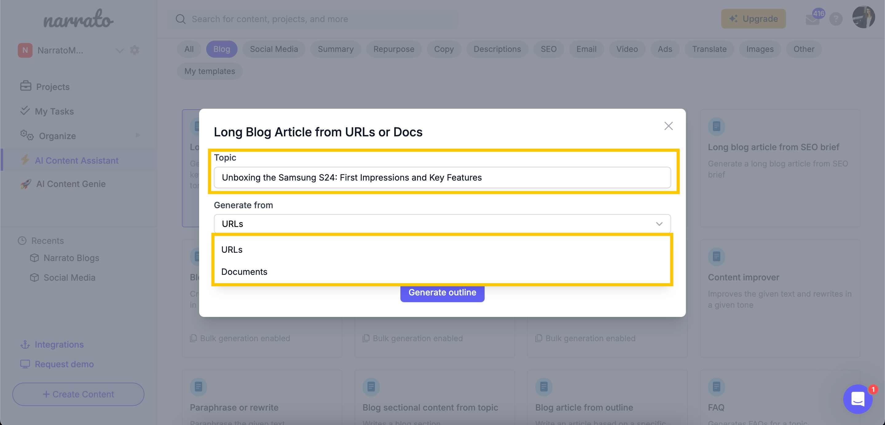The width and height of the screenshot is (885, 425).
Task: Choose Documents option in dropdown list
Action: [x=442, y=271]
